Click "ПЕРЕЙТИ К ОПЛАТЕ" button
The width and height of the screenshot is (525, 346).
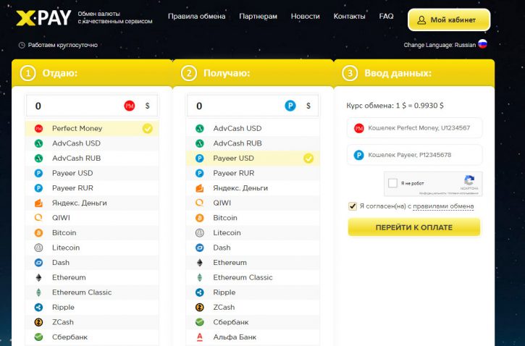414,227
